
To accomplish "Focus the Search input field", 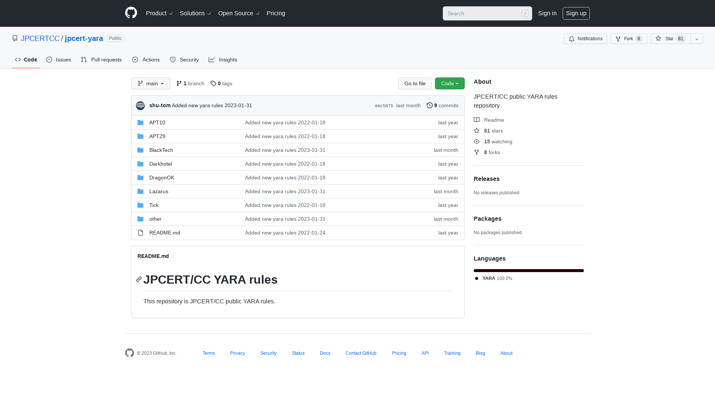I will (x=487, y=13).
